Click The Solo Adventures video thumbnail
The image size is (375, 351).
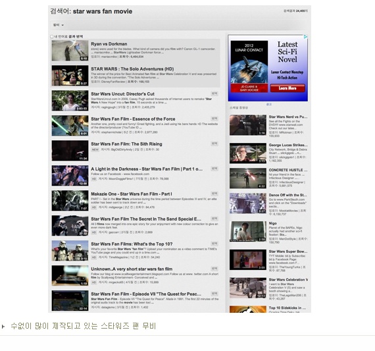[70, 76]
